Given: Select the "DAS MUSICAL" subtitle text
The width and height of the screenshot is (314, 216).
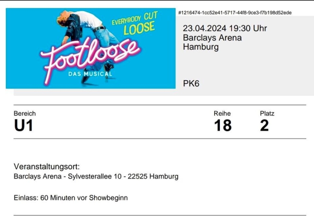Looking at the screenshot, I should [90, 74].
